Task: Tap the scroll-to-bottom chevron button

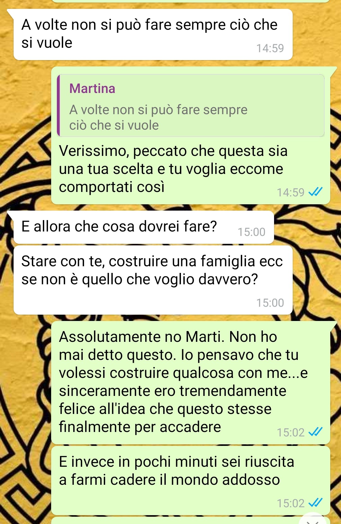Action: 313,520
